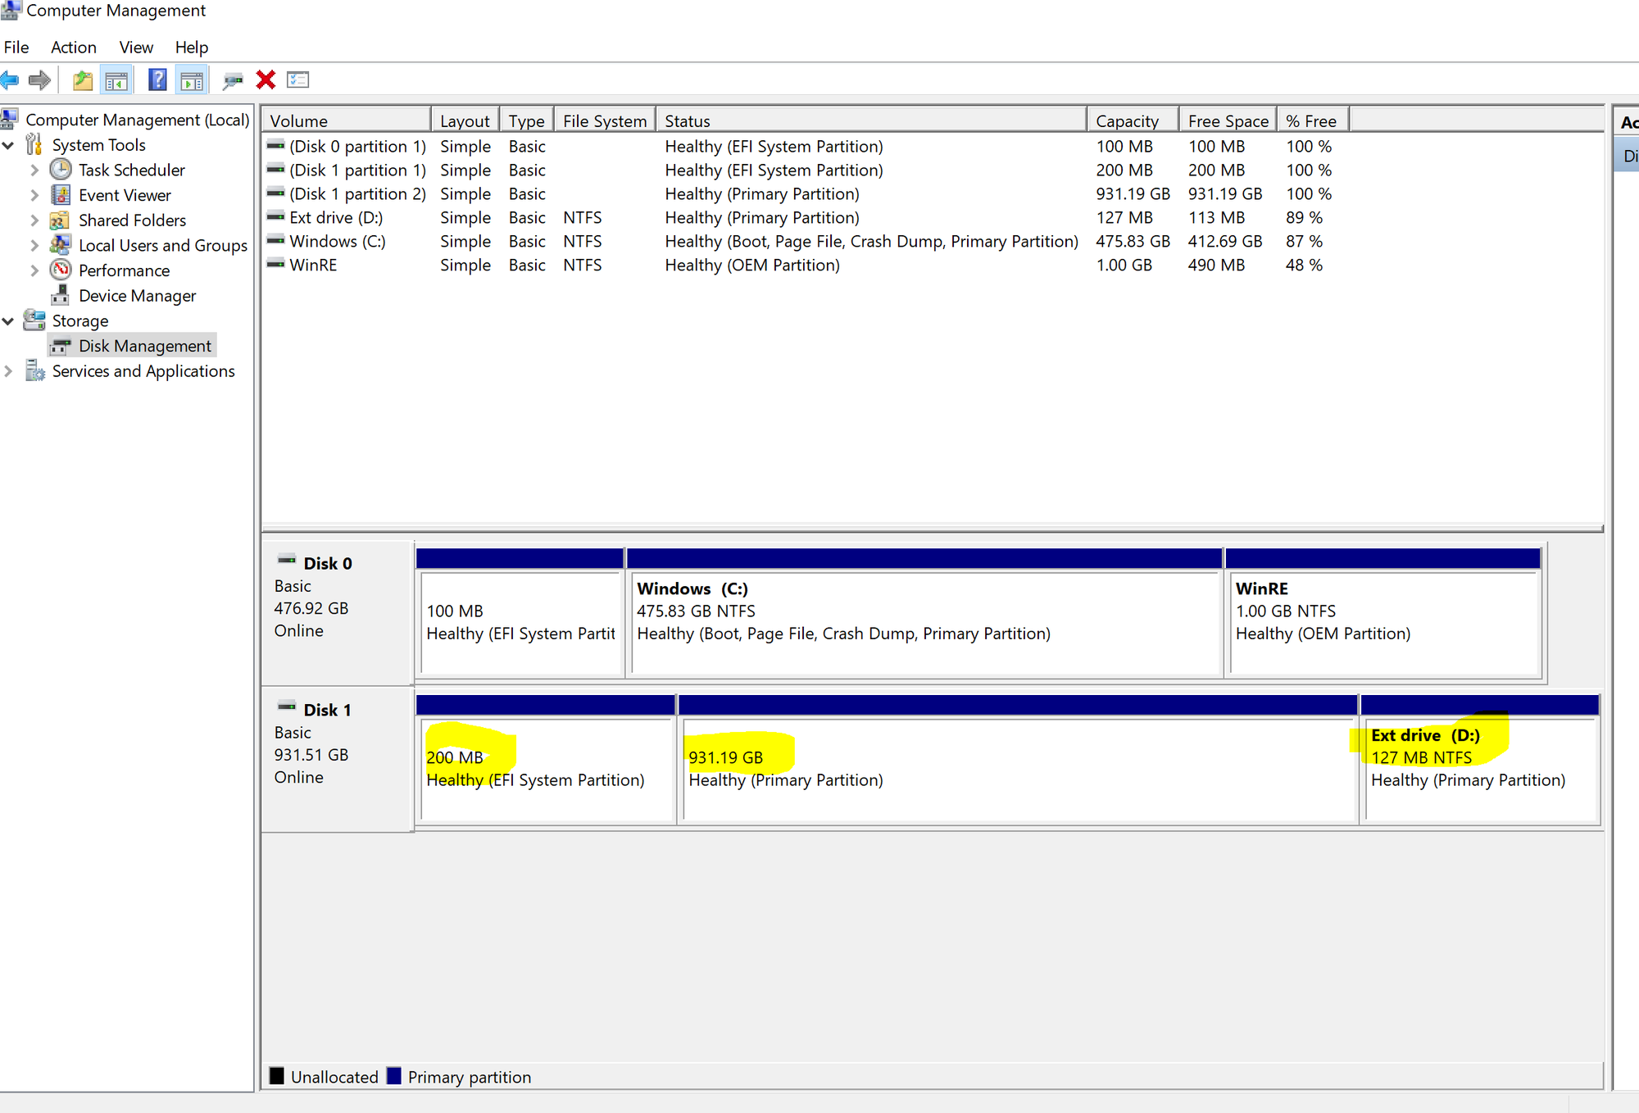Image resolution: width=1639 pixels, height=1113 pixels.
Task: Sort by the % Free column header
Action: click(x=1313, y=120)
